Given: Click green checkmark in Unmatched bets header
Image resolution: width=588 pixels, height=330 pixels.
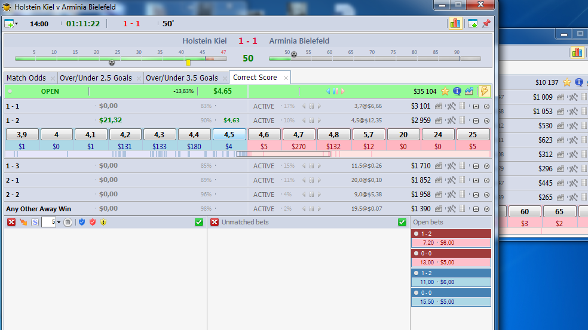Looking at the screenshot, I should click(x=402, y=222).
